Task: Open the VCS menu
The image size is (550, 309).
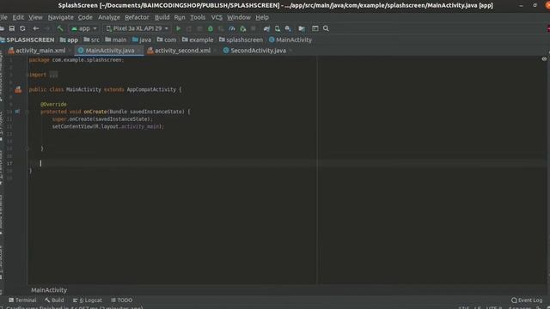Action: 217,17
